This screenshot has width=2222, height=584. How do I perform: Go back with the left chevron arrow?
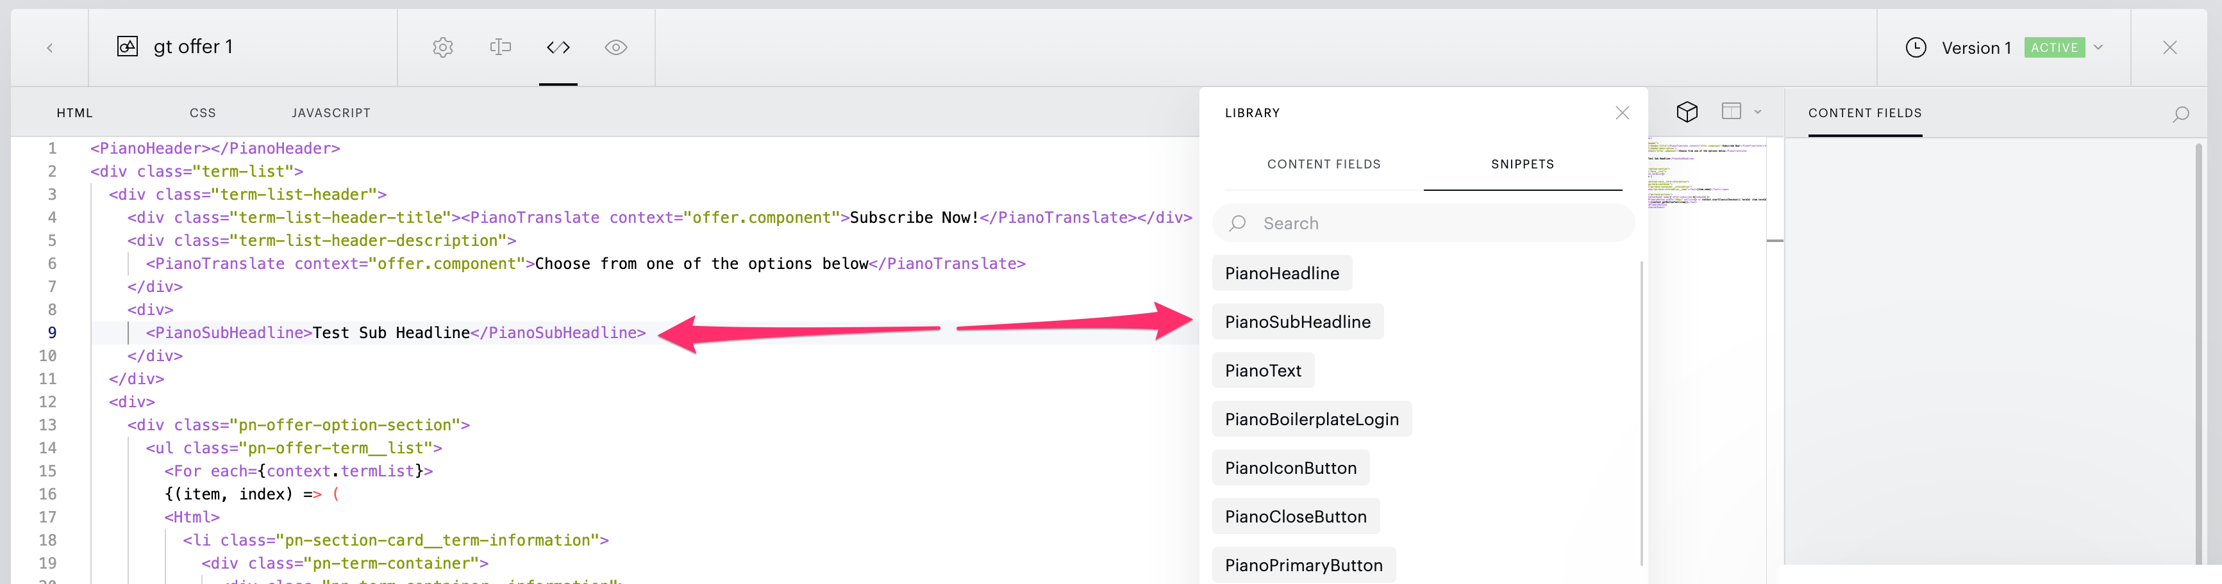pyautogui.click(x=49, y=48)
